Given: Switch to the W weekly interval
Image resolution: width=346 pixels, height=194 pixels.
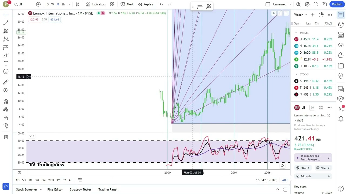Looking at the screenshot, I should point(53,4).
